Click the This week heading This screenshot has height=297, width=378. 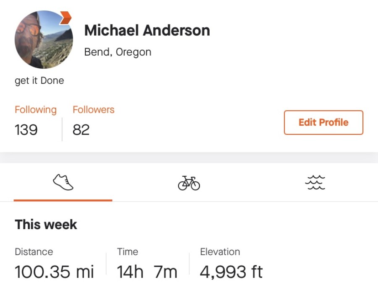(x=46, y=225)
